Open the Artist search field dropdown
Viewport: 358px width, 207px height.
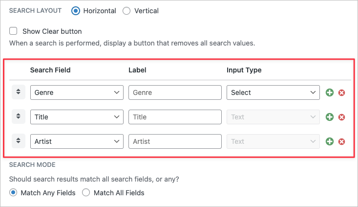pyautogui.click(x=77, y=141)
